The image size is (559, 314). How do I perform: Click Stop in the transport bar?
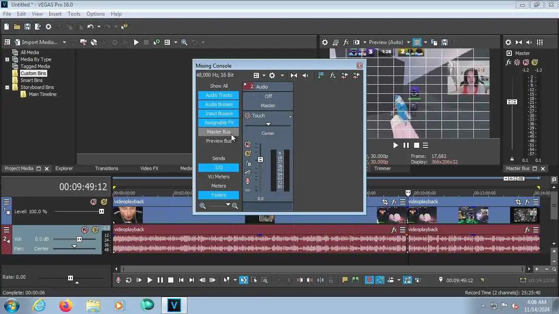click(x=171, y=280)
